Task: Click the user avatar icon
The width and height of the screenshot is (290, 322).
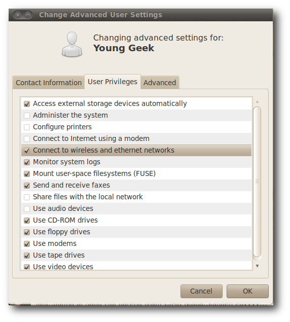Action: pos(72,44)
